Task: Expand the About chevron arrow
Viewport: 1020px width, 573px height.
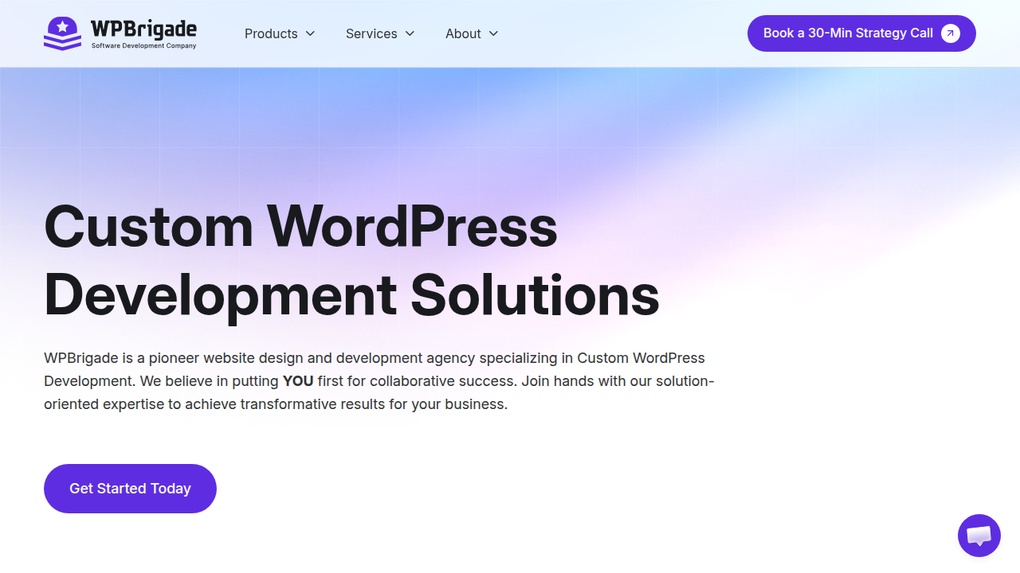Action: 493,33
